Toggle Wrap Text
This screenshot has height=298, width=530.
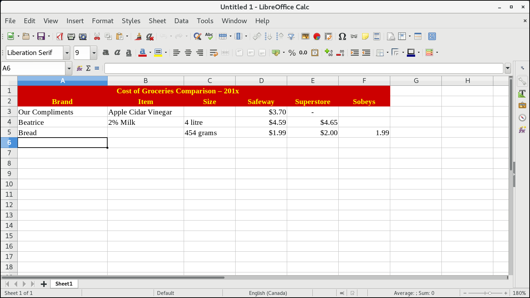pos(214,53)
